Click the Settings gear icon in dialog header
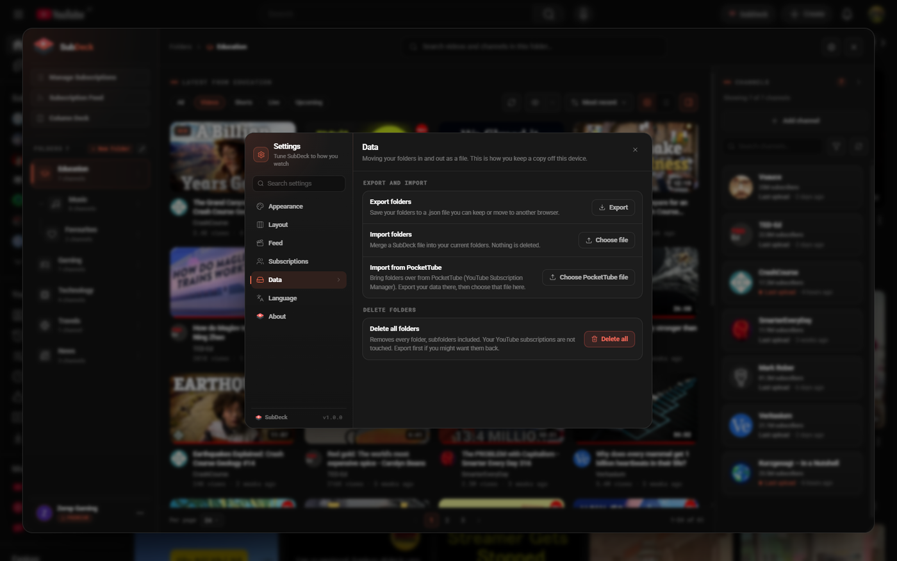 pos(261,155)
